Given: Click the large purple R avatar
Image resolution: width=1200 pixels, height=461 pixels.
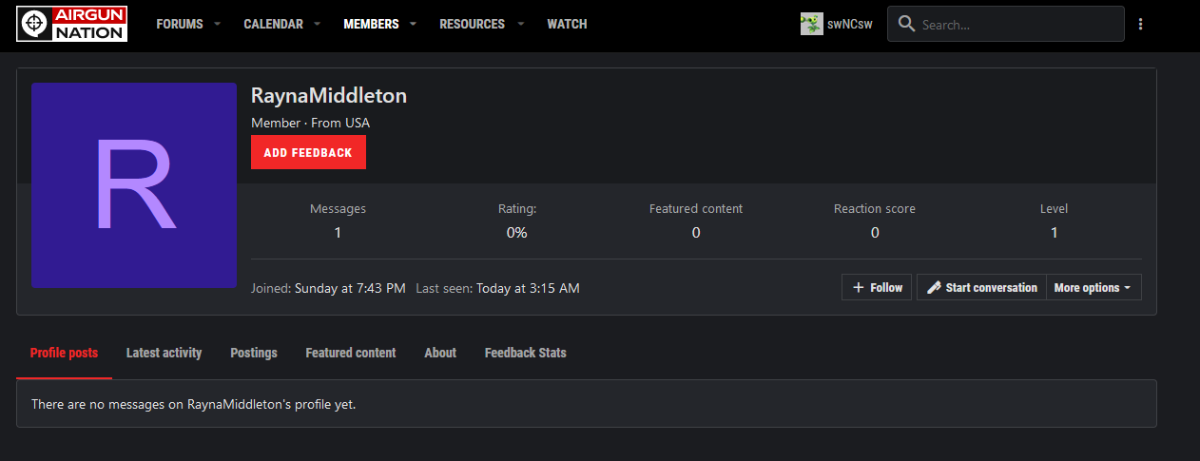Looking at the screenshot, I should pos(134,185).
